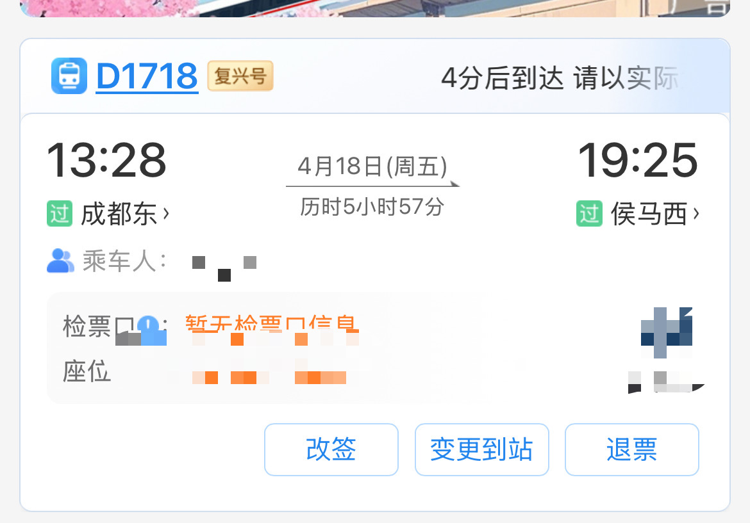Viewport: 750px width, 523px height.
Task: Click the 退票 button
Action: pos(632,449)
